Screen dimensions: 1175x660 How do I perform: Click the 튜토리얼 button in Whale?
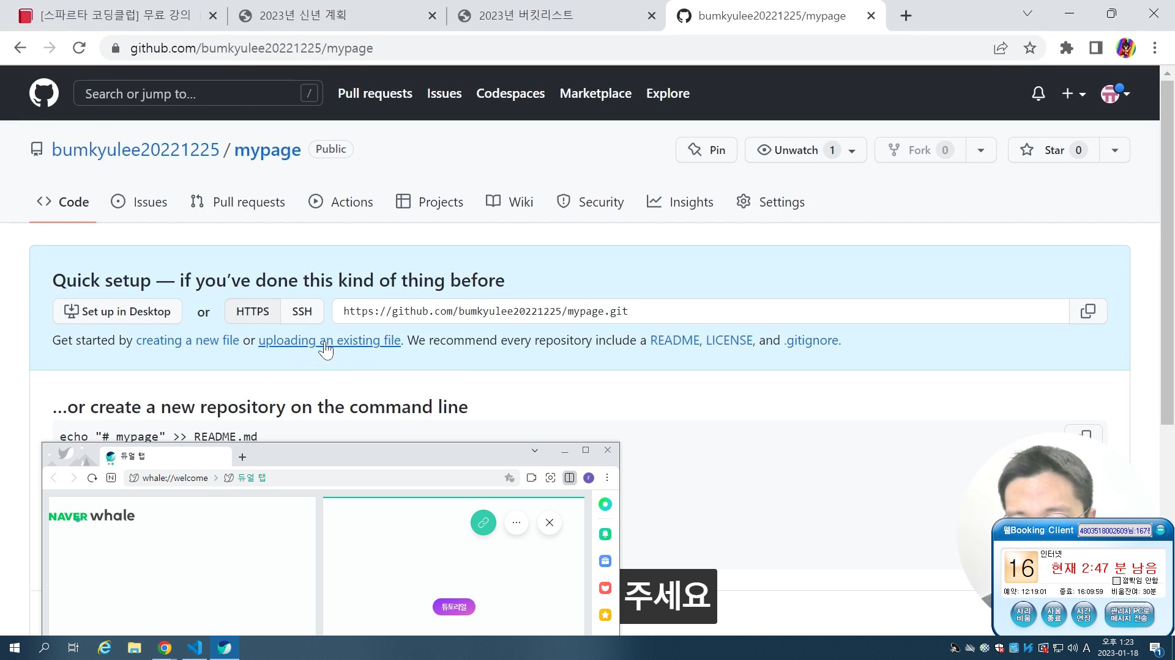(x=454, y=607)
